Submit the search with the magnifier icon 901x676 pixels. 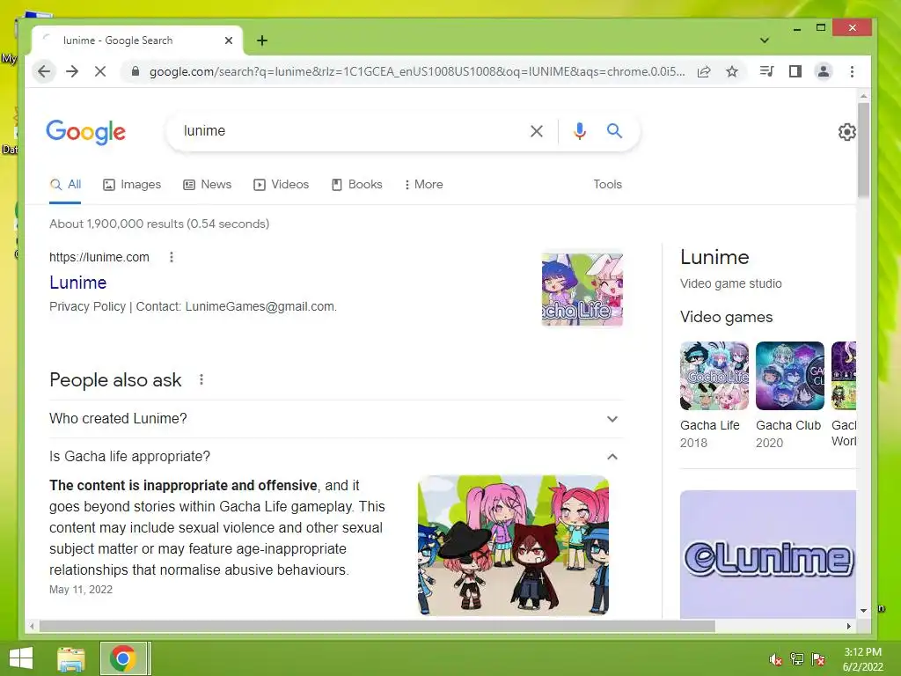pos(615,131)
